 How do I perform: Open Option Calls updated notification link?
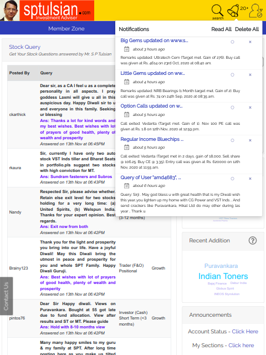pyautogui.click(x=151, y=106)
